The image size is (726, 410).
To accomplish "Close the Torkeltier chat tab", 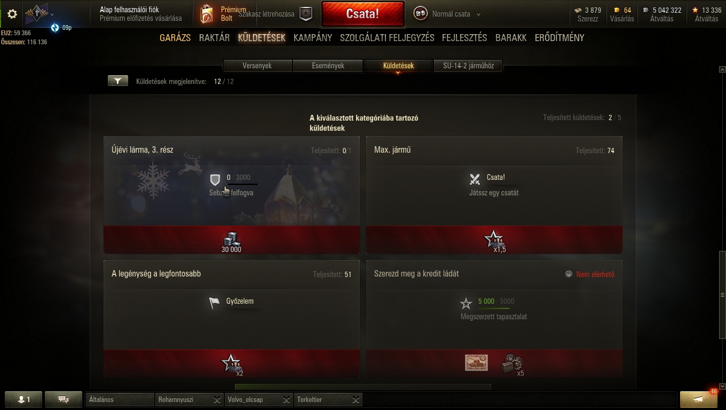I will (x=356, y=399).
